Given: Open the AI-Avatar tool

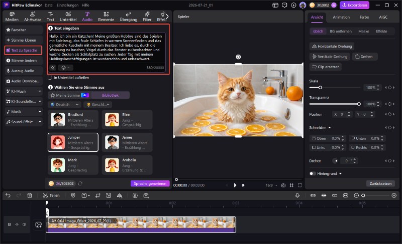Looking at the screenshot, I should point(33,17).
